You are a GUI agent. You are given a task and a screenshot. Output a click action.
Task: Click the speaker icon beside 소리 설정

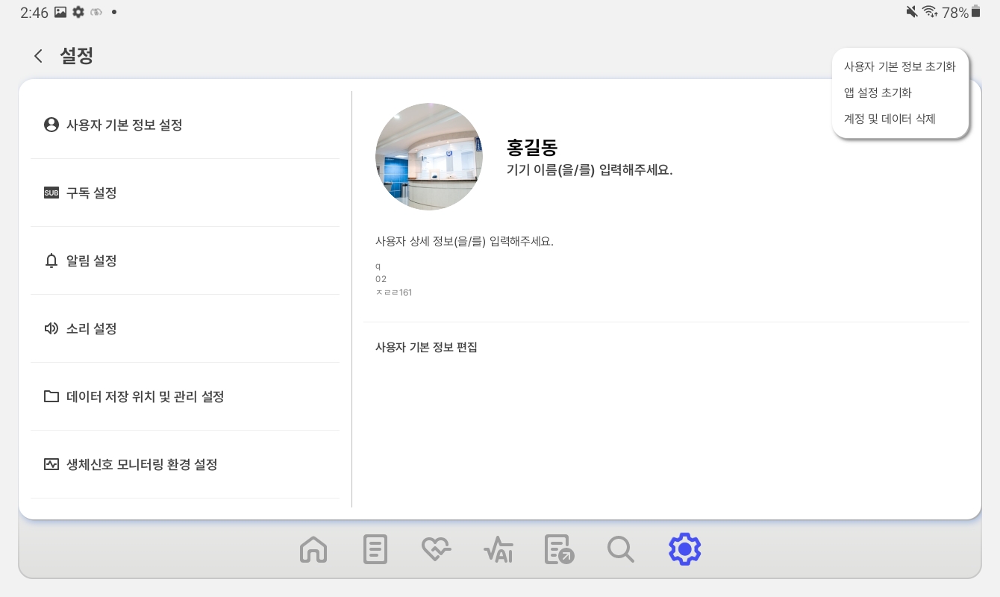(x=51, y=328)
